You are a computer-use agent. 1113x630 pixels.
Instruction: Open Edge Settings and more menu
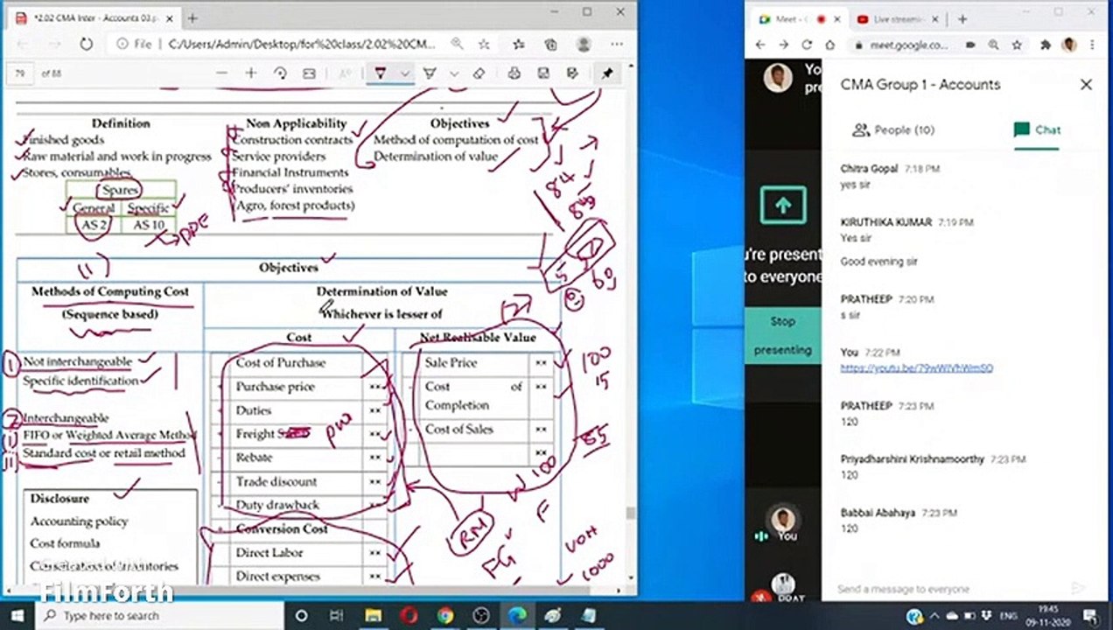tap(616, 44)
